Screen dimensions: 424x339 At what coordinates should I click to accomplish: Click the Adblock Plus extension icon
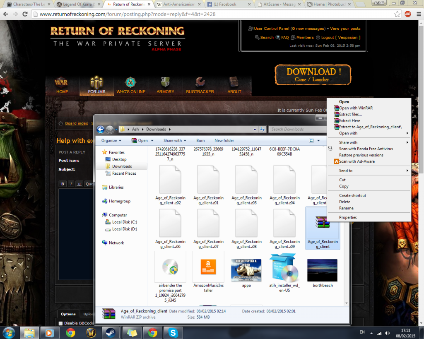(x=408, y=14)
